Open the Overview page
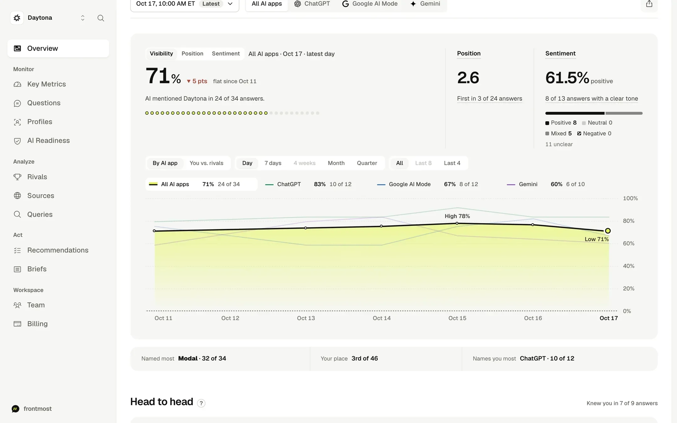The width and height of the screenshot is (677, 423). coord(58,49)
